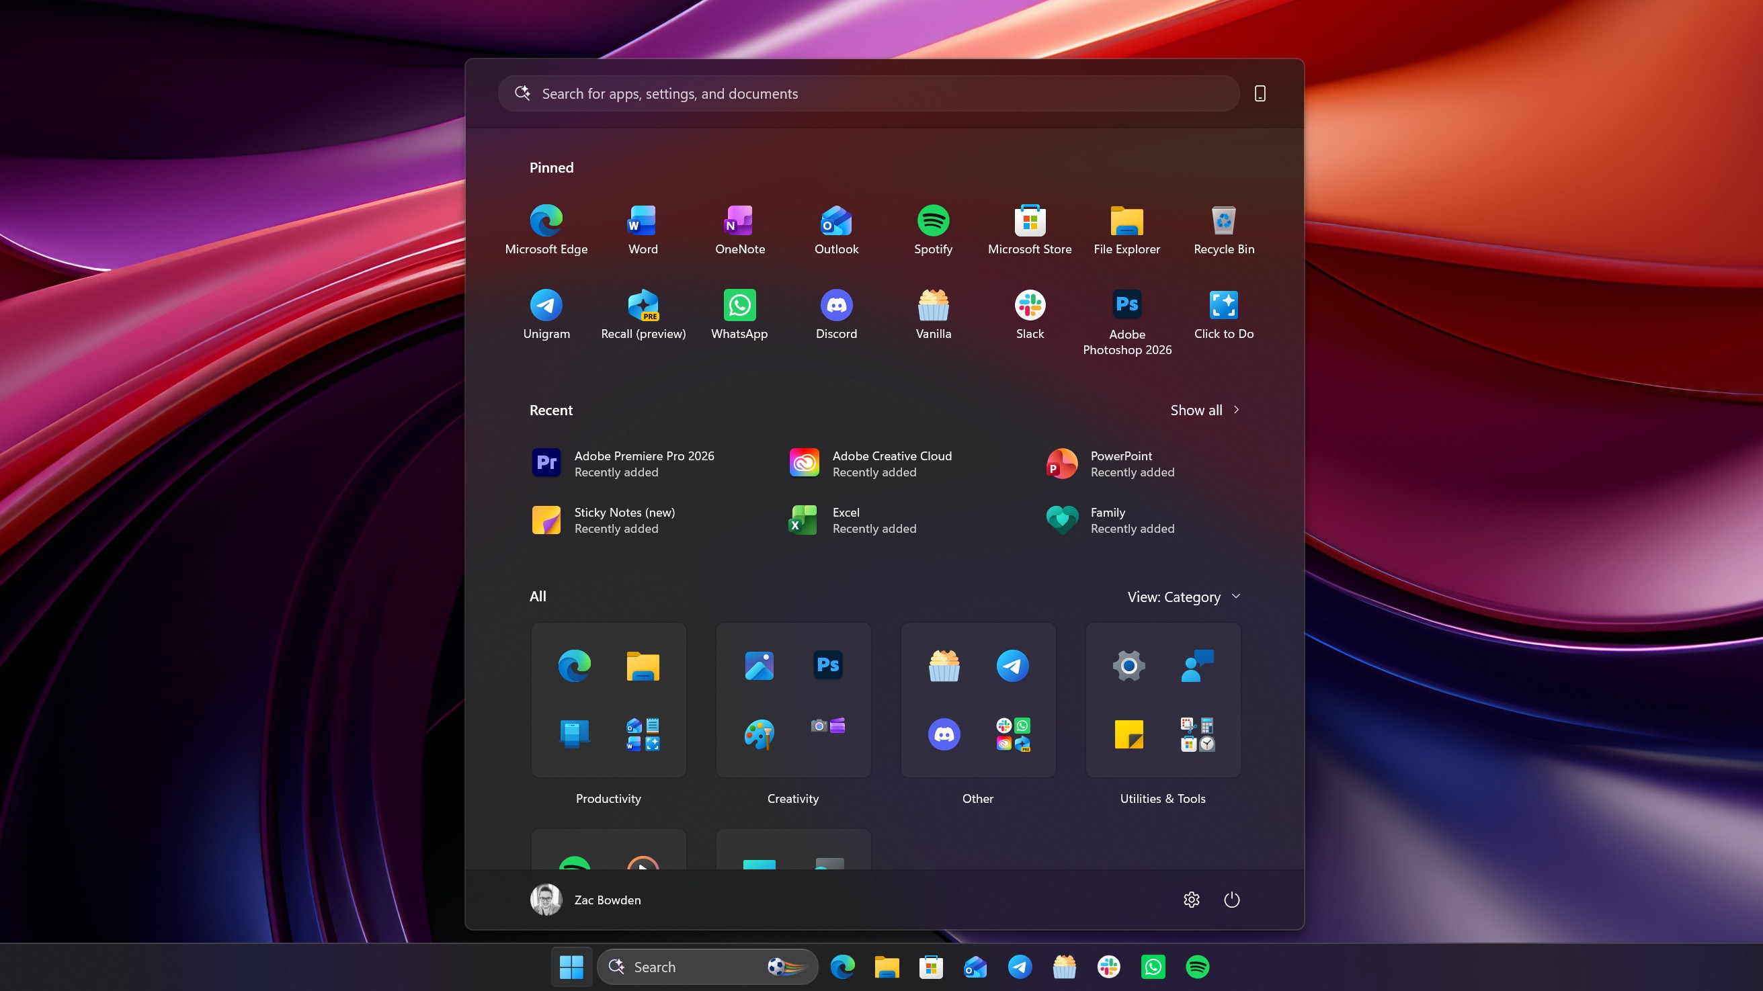This screenshot has width=1763, height=991.
Task: Open Discord in the Pinned grid
Action: click(x=836, y=314)
